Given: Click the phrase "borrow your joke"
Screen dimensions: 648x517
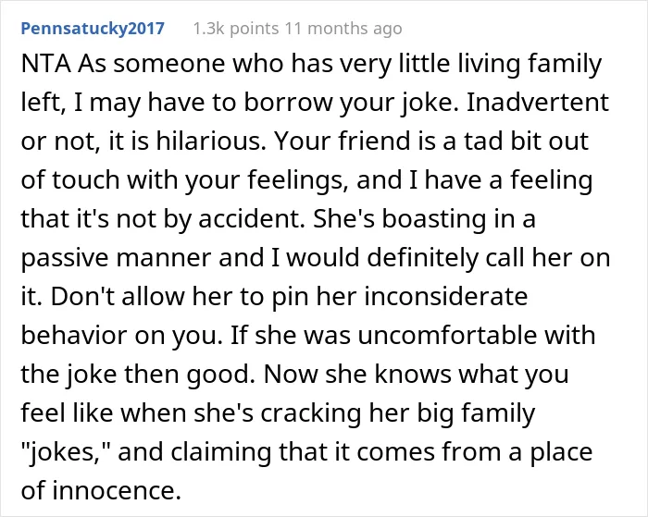Looking at the screenshot, I should (x=351, y=104).
